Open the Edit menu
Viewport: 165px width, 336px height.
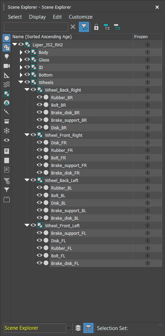tap(57, 17)
